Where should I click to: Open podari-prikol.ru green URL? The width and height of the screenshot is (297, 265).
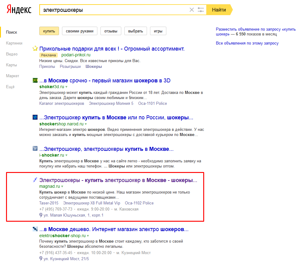coord(76,55)
